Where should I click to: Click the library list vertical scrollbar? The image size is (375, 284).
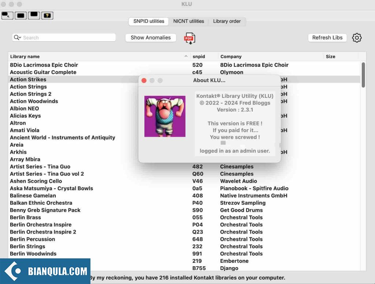[x=363, y=75]
